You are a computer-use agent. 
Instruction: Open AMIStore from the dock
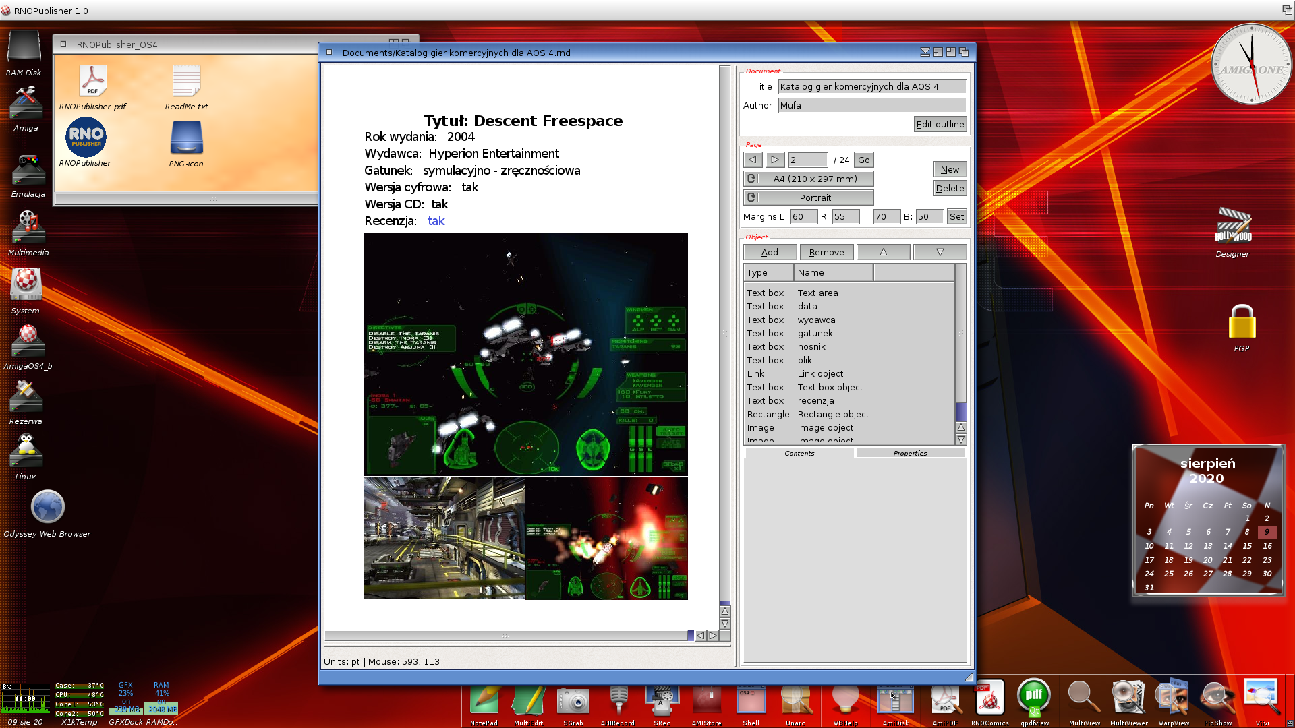[x=707, y=701]
